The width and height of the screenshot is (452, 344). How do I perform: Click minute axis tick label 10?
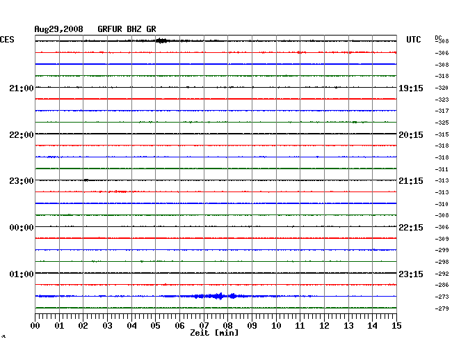point(276,325)
